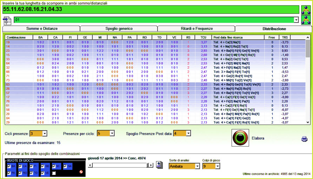
Task: Toggle the TO wheel checkbox
Action: point(31,173)
